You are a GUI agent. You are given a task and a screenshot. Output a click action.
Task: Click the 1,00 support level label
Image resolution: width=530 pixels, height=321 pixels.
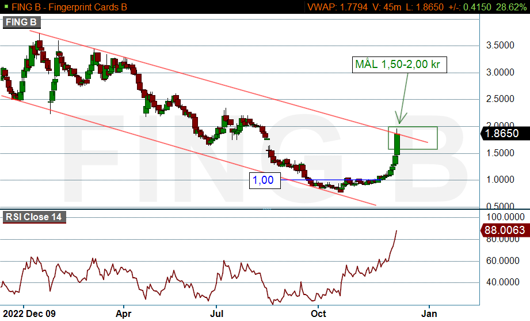265,180
